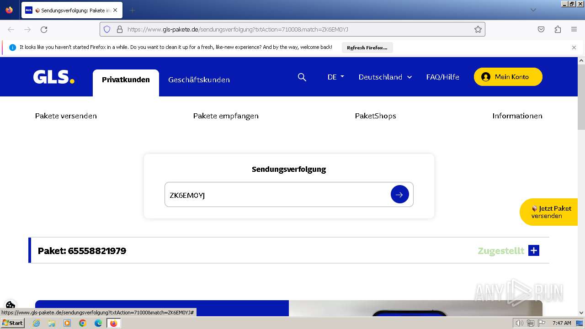Image resolution: width=585 pixels, height=329 pixels.
Task: Click the GLS logo
Action: click(x=54, y=77)
